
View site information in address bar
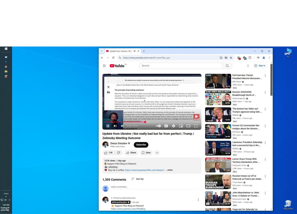pos(120,58)
